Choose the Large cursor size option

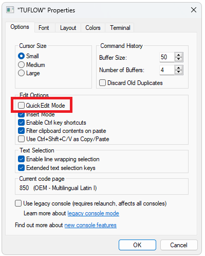point(21,73)
